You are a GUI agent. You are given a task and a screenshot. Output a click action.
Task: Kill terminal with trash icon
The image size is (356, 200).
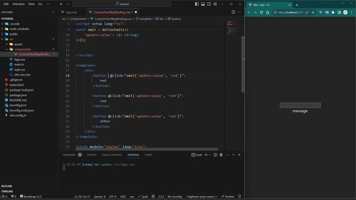(221, 154)
